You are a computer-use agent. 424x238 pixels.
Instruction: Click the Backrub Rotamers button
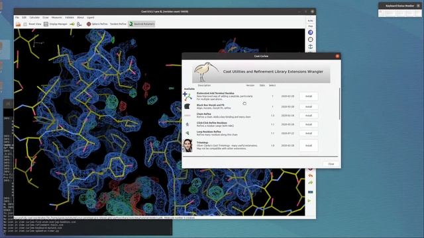(141, 24)
